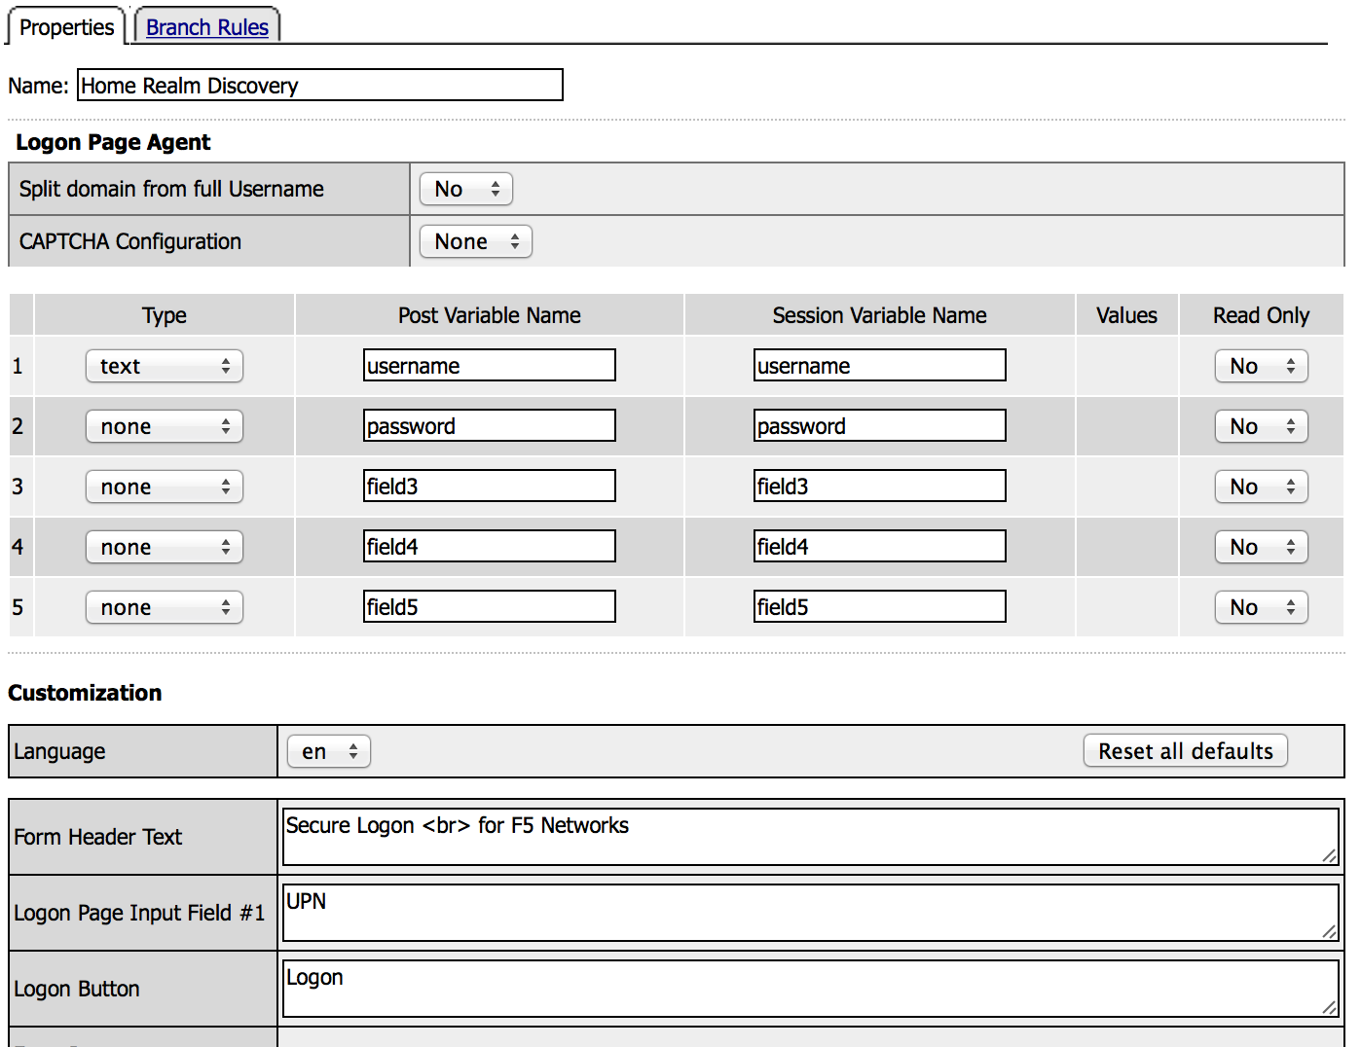
Task: Click the Logon Button text area
Action: click(x=810, y=989)
